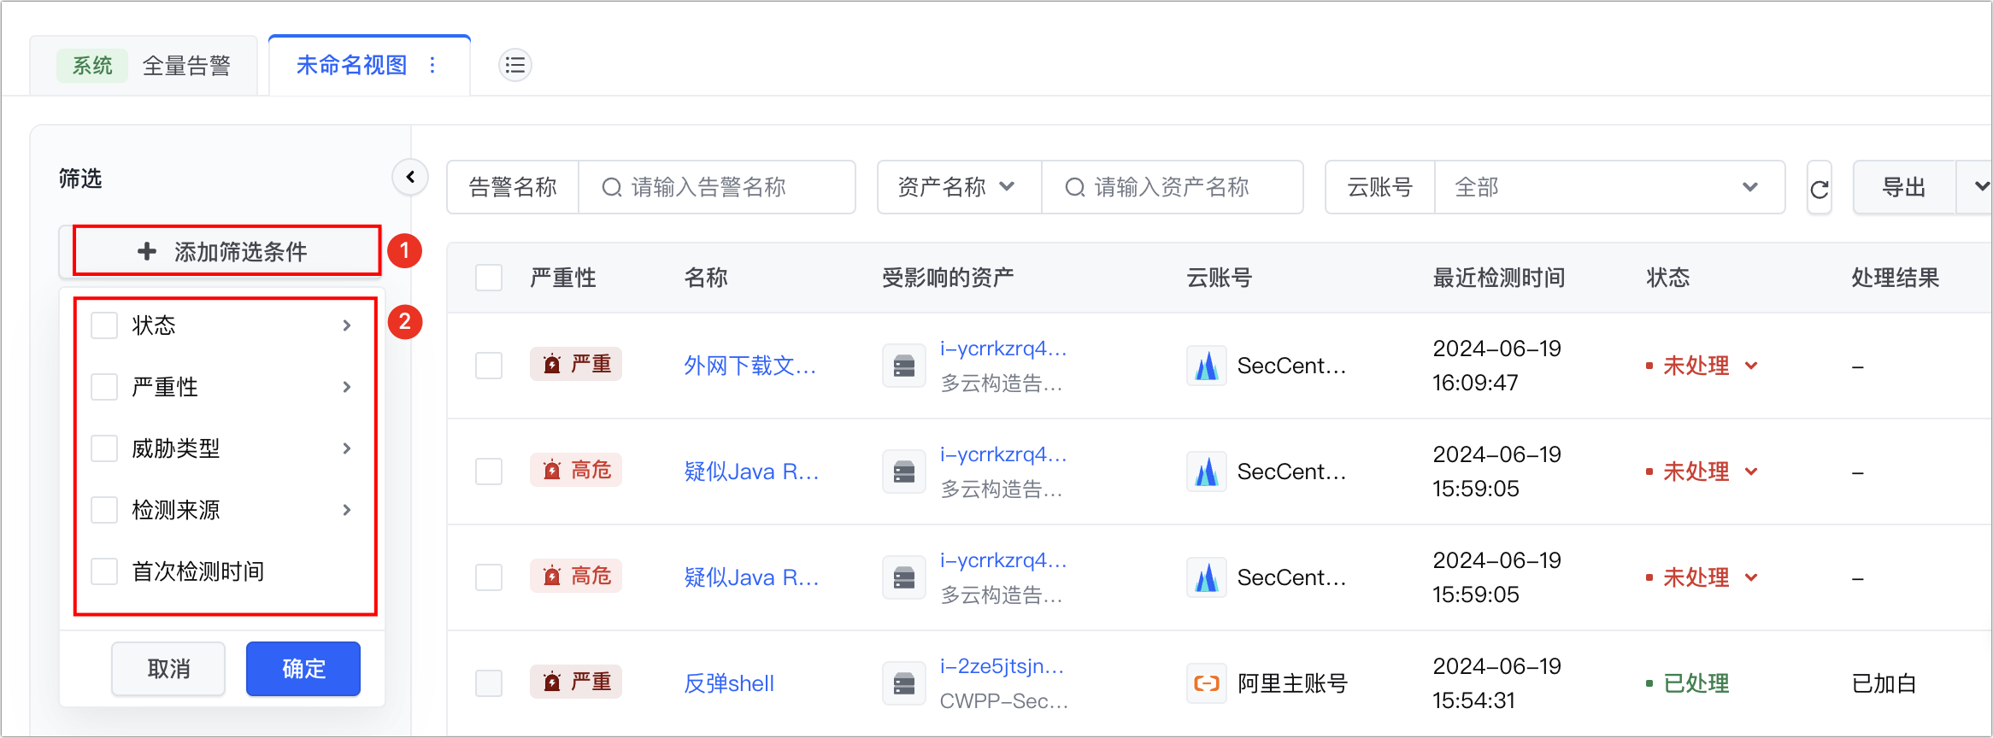This screenshot has width=1993, height=738.
Task: Click the 阿里主账号 account cell
Action: pos(1292,683)
